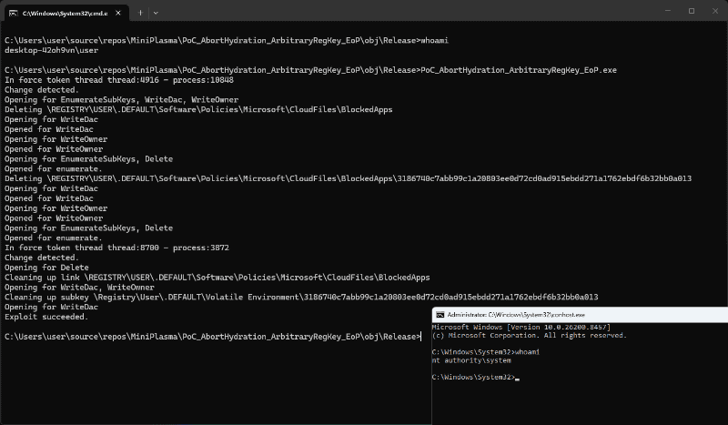The image size is (728, 425).
Task: Close the cmd.exe terminal tab
Action: coord(118,13)
